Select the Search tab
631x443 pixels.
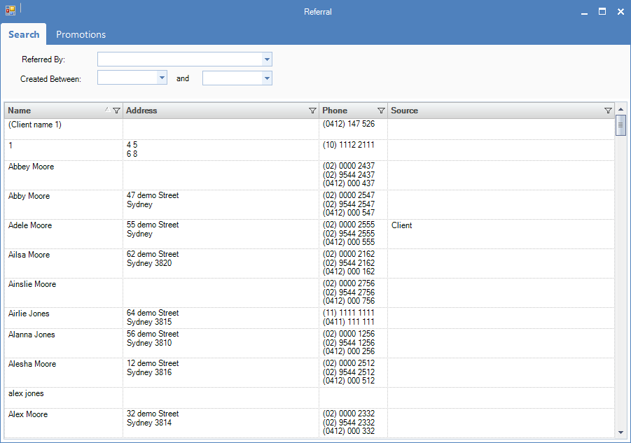click(24, 34)
